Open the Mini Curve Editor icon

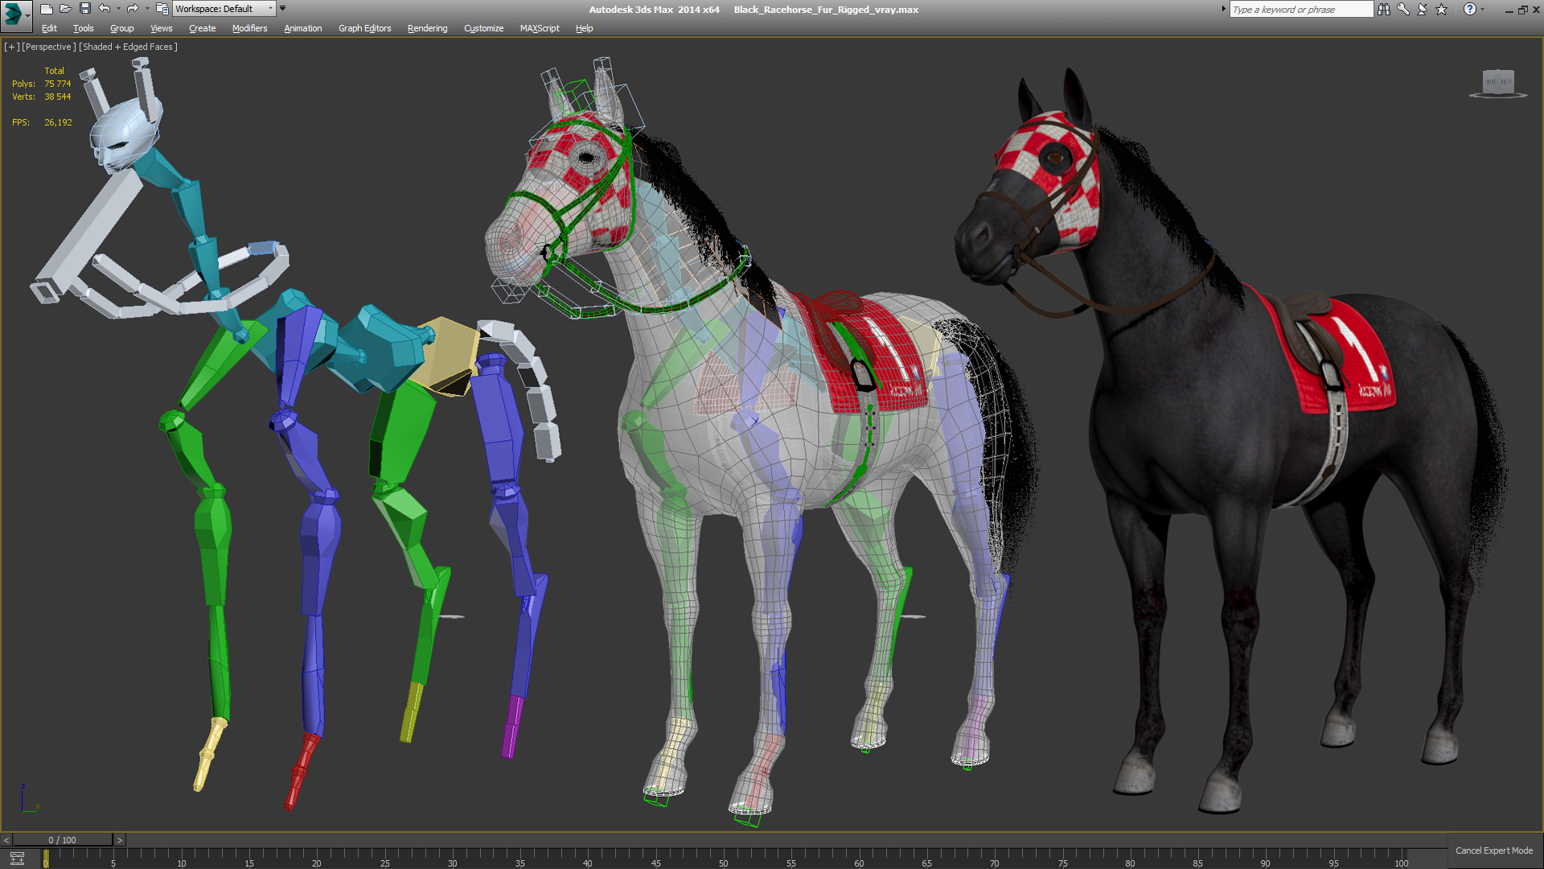17,859
